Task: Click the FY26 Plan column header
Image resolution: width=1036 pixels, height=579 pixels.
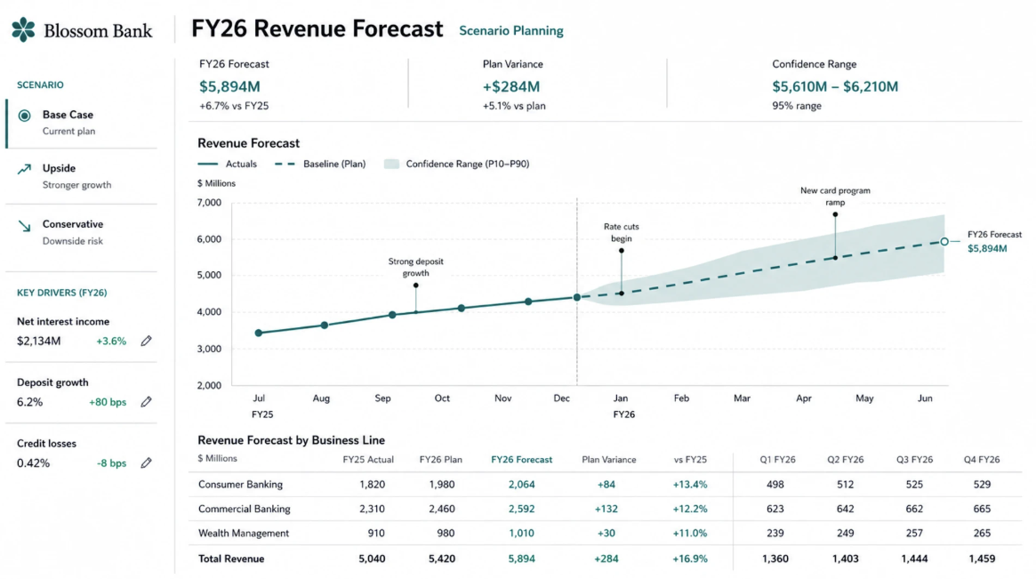Action: click(441, 459)
